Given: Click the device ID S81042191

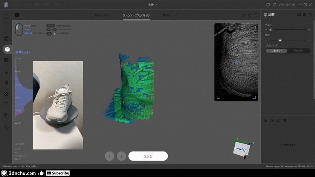Looking at the screenshot, I should 287,5.
